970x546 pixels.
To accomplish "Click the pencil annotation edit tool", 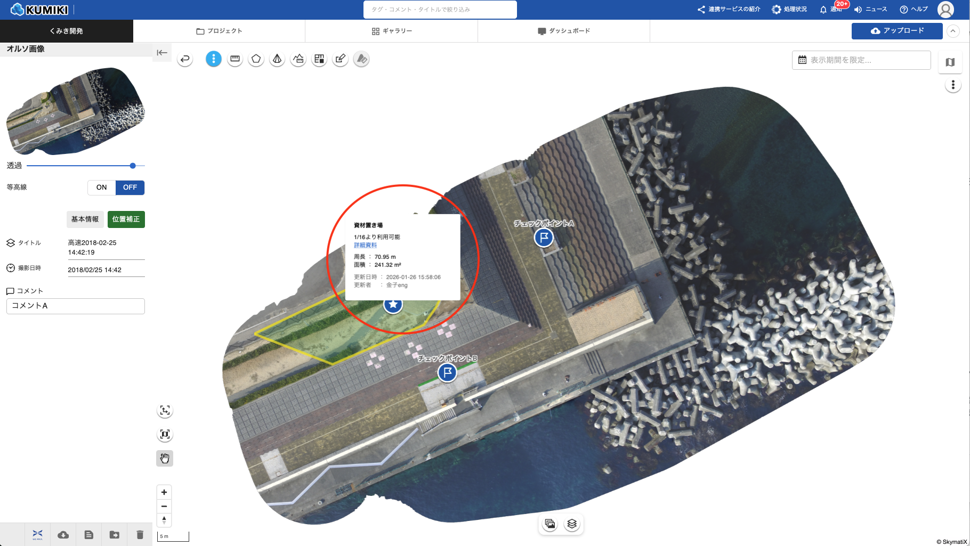I will [340, 59].
